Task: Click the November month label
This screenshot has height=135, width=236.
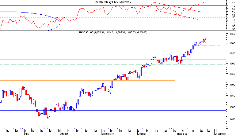Action: point(183,134)
